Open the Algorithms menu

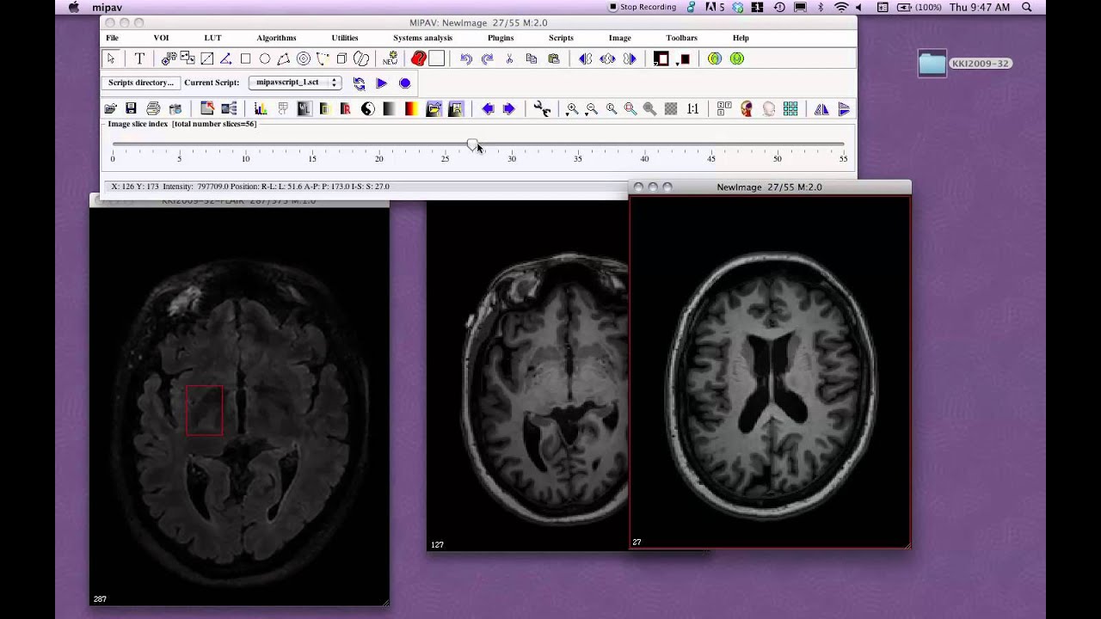276,38
